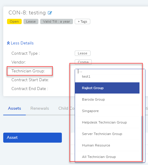148x165 pixels.
Task: Collapse details with the double-chevron icon
Action: [x=8, y=43]
